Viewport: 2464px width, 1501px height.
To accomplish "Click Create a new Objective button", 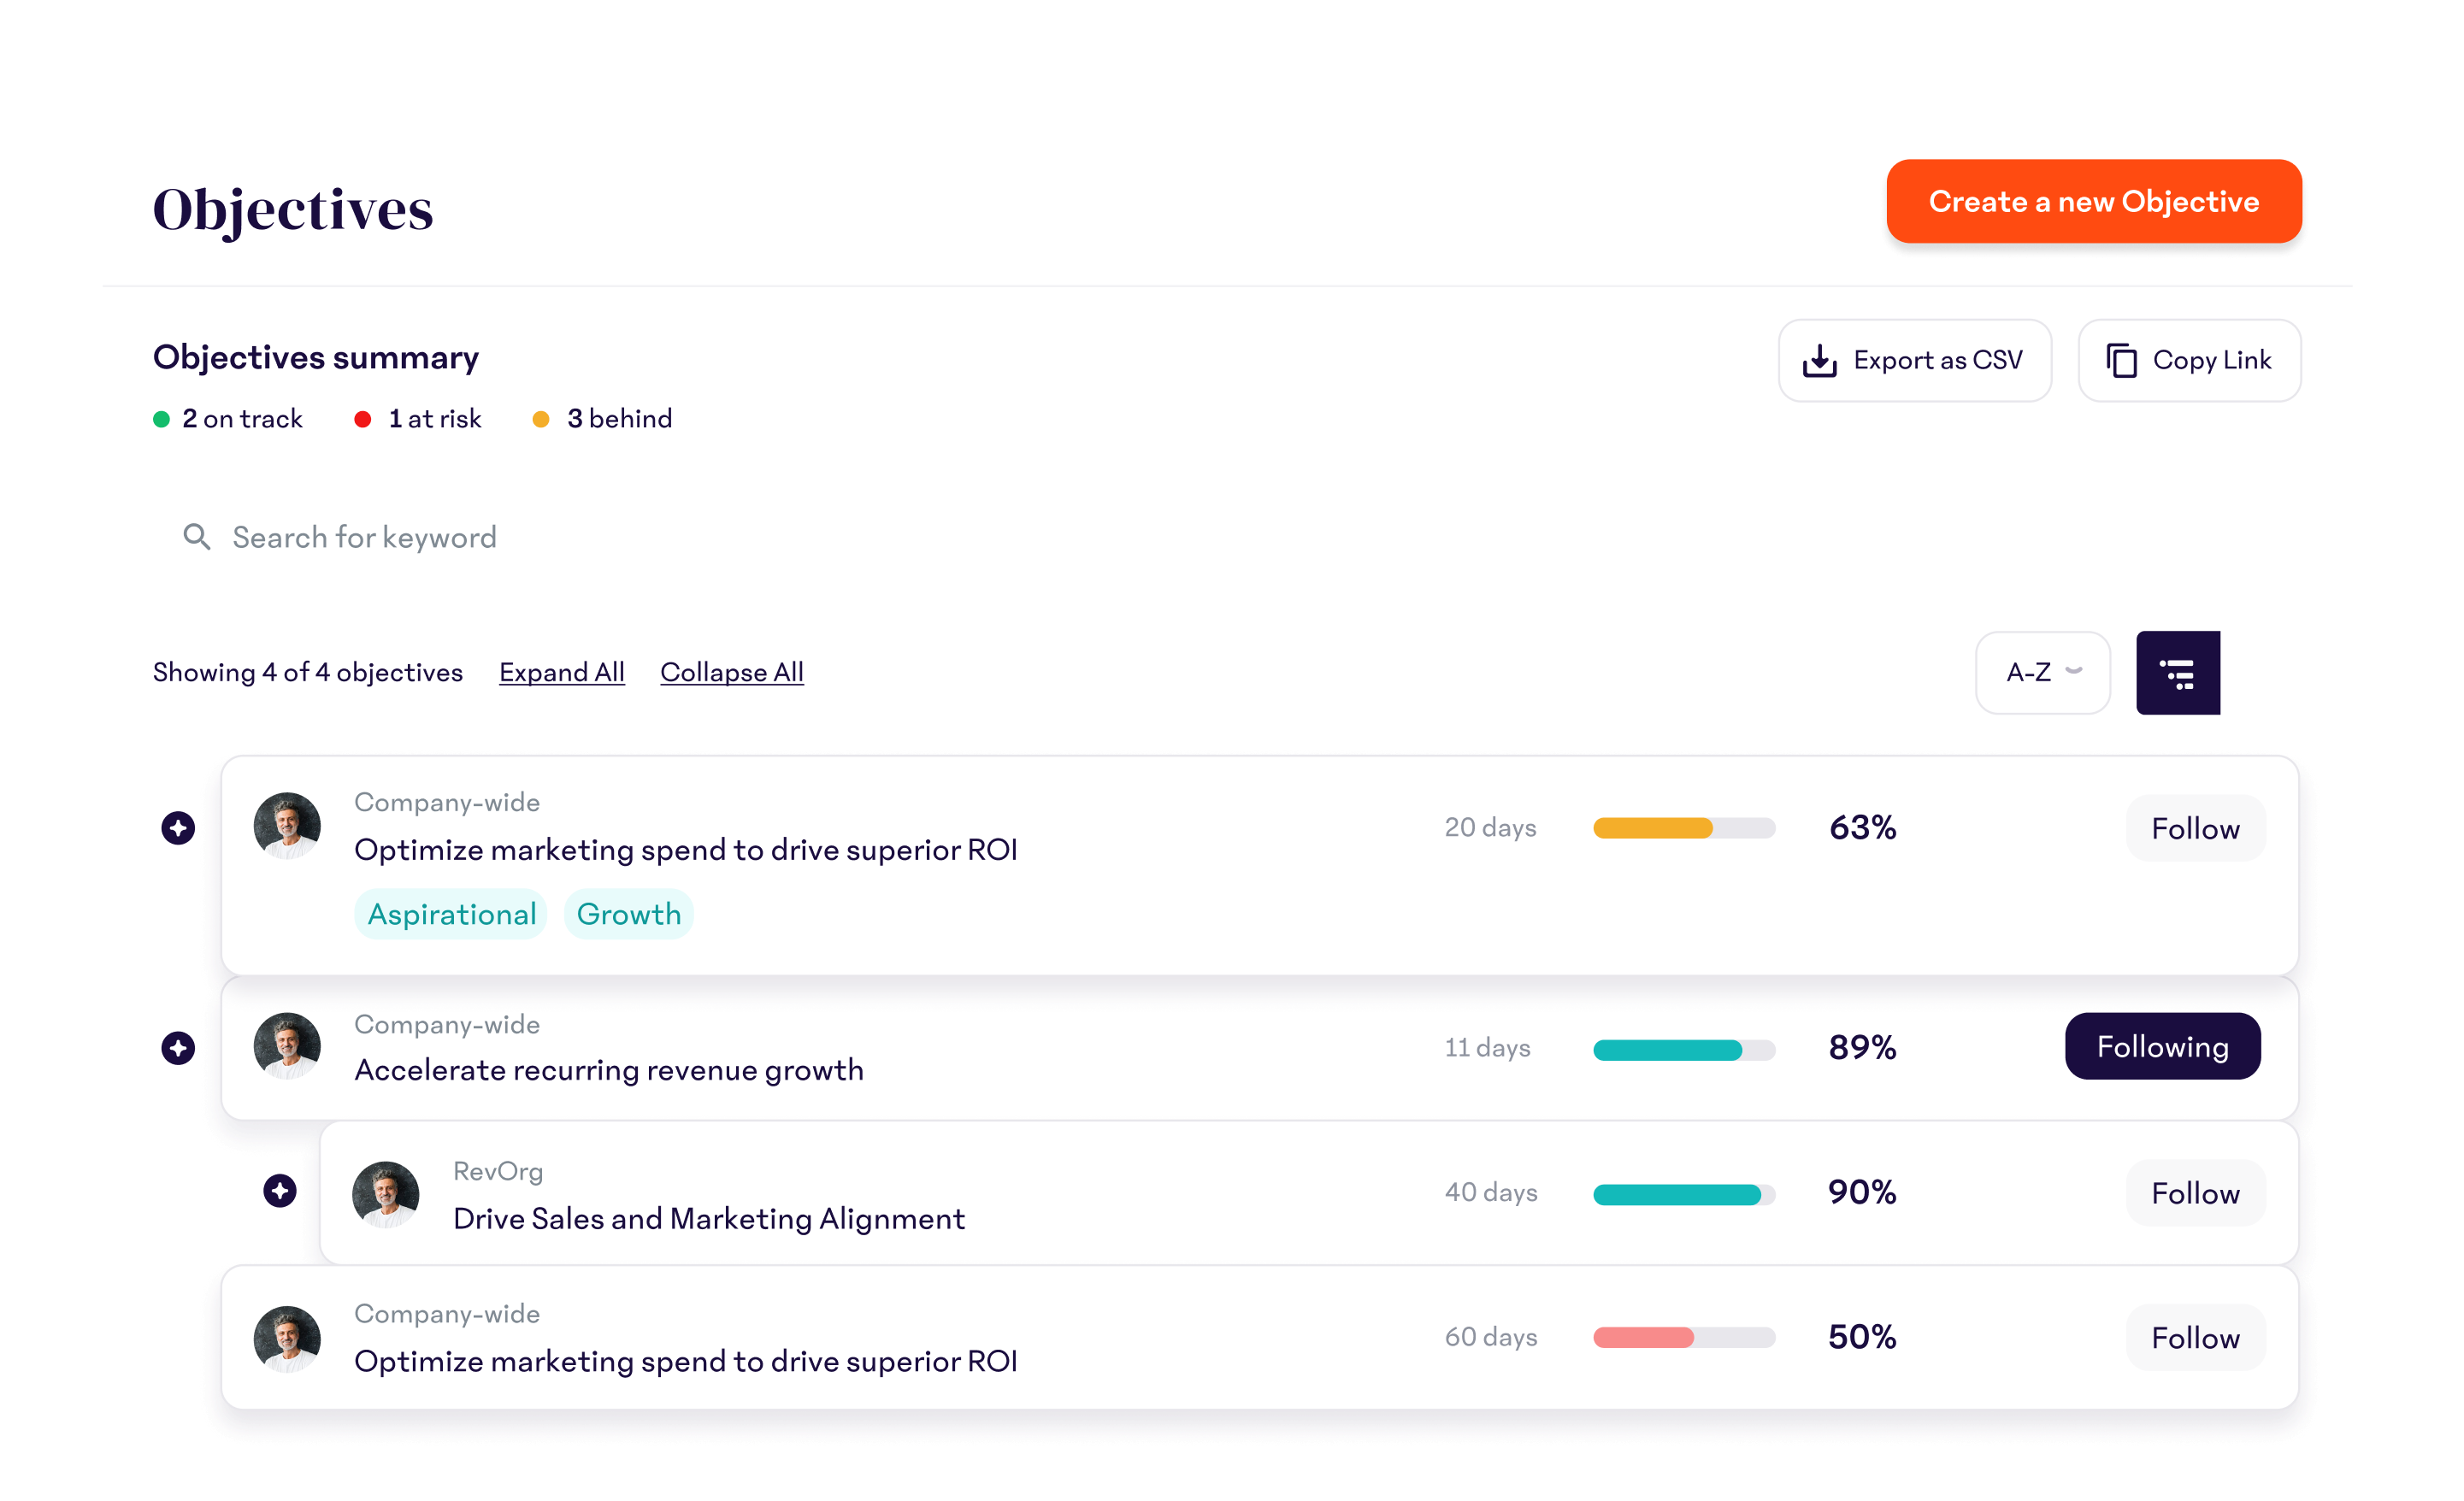I will tap(2093, 201).
